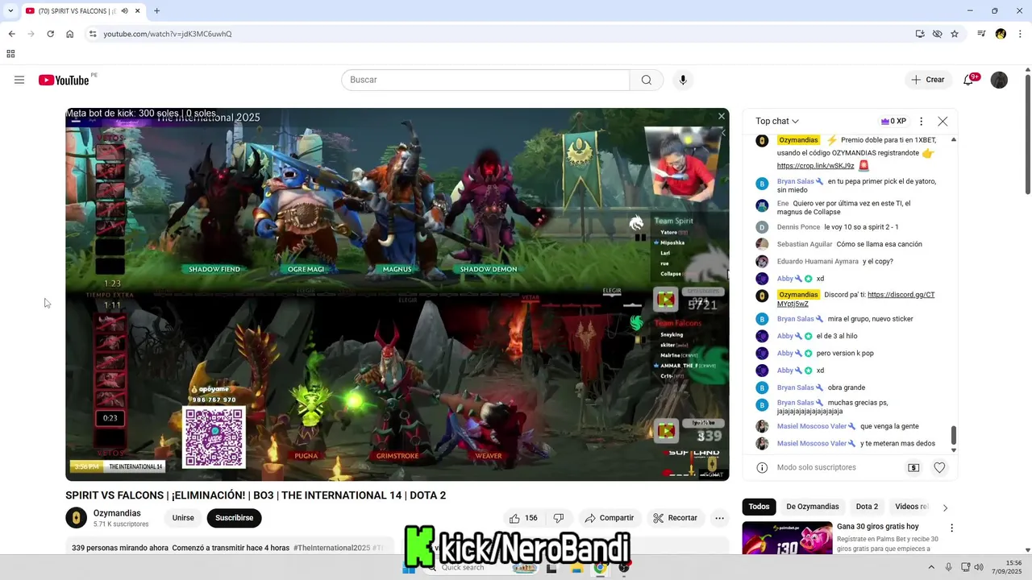Send a heart reaction in chat

pos(939,467)
